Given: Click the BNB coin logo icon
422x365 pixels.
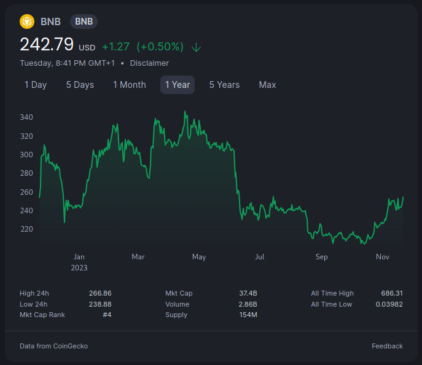Looking at the screenshot, I should pyautogui.click(x=27, y=22).
